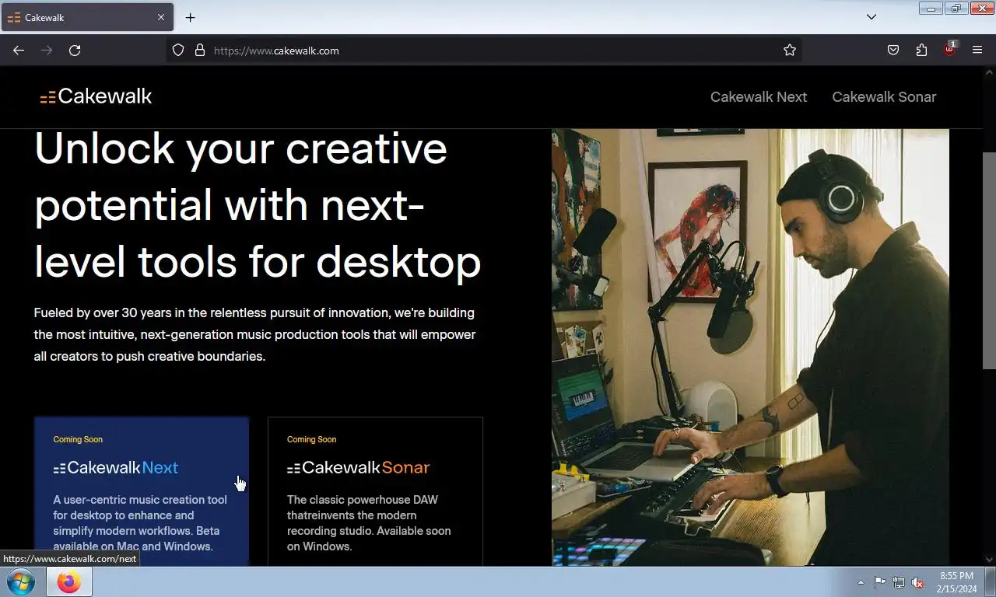Close the Cakewalk browser tab
996x597 pixels.
pyautogui.click(x=161, y=17)
